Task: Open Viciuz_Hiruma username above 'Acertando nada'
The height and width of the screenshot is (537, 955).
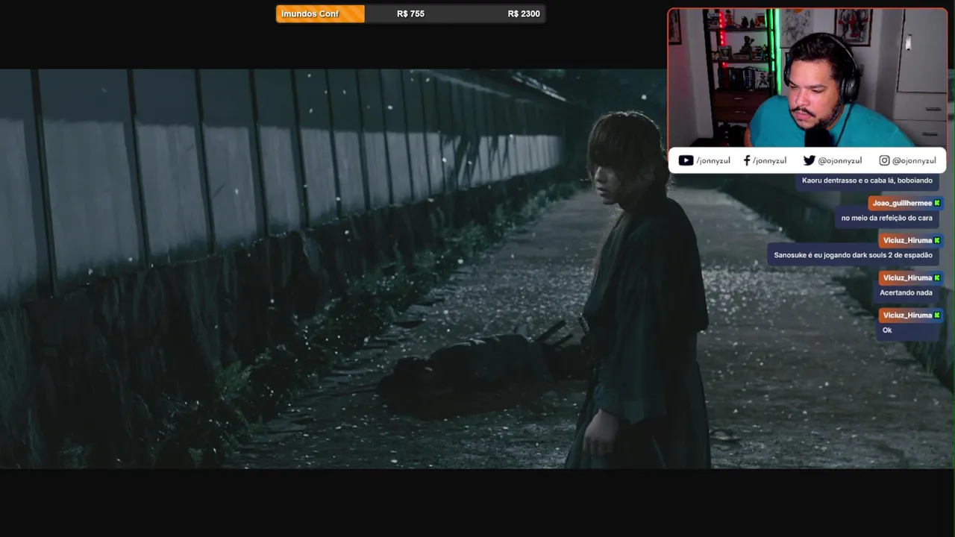Action: click(908, 277)
